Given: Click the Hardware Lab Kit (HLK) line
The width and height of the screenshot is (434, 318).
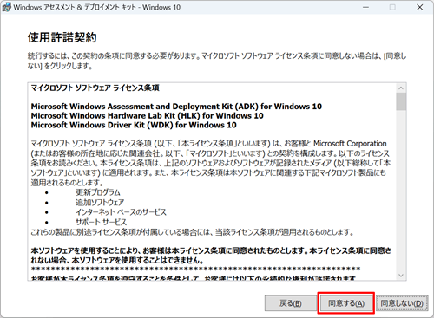Looking at the screenshot, I should 147,116.
